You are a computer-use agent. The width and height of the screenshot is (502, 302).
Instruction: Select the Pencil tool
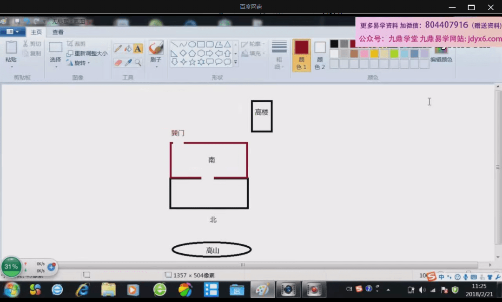tap(118, 48)
